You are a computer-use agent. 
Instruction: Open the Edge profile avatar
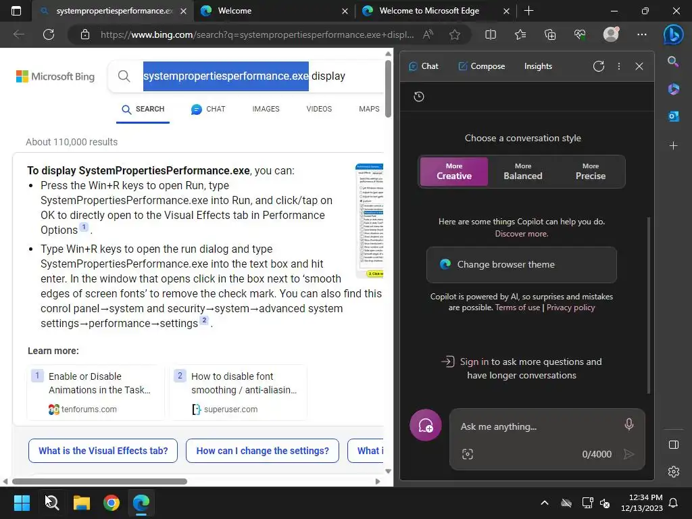coord(611,34)
